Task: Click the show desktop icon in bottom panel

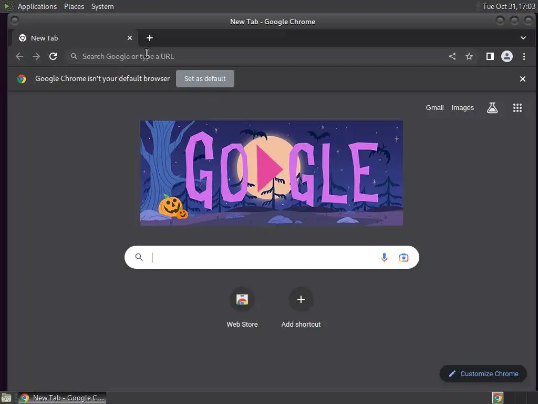Action: click(6, 398)
